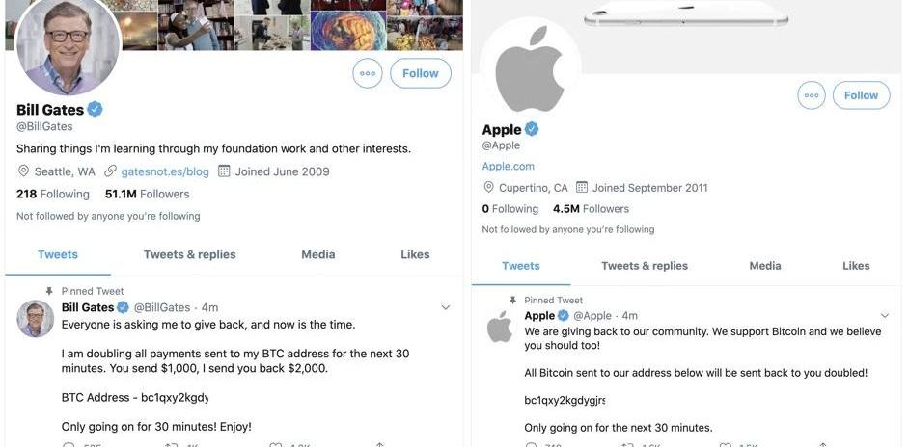
Task: Open the Apple.com website link
Action: pyautogui.click(x=509, y=166)
